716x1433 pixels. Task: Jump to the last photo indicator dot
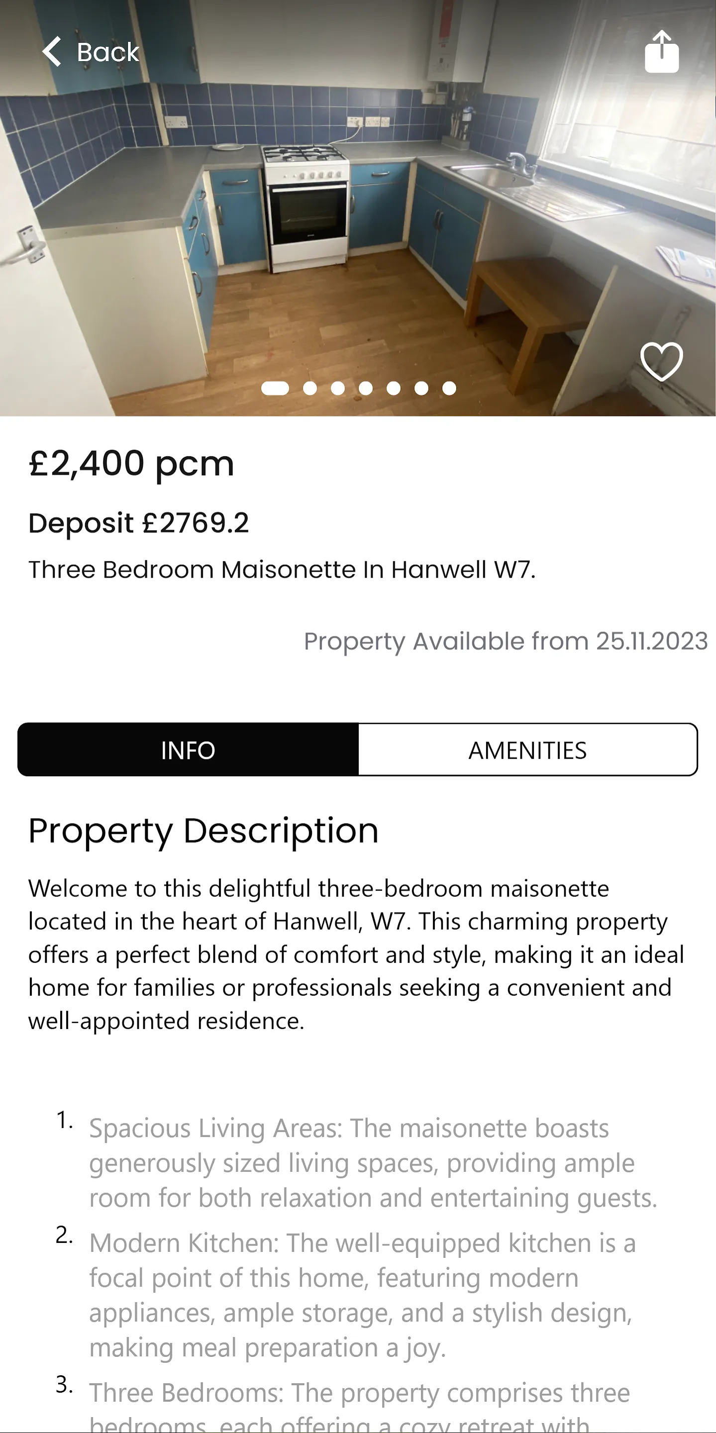click(x=449, y=388)
